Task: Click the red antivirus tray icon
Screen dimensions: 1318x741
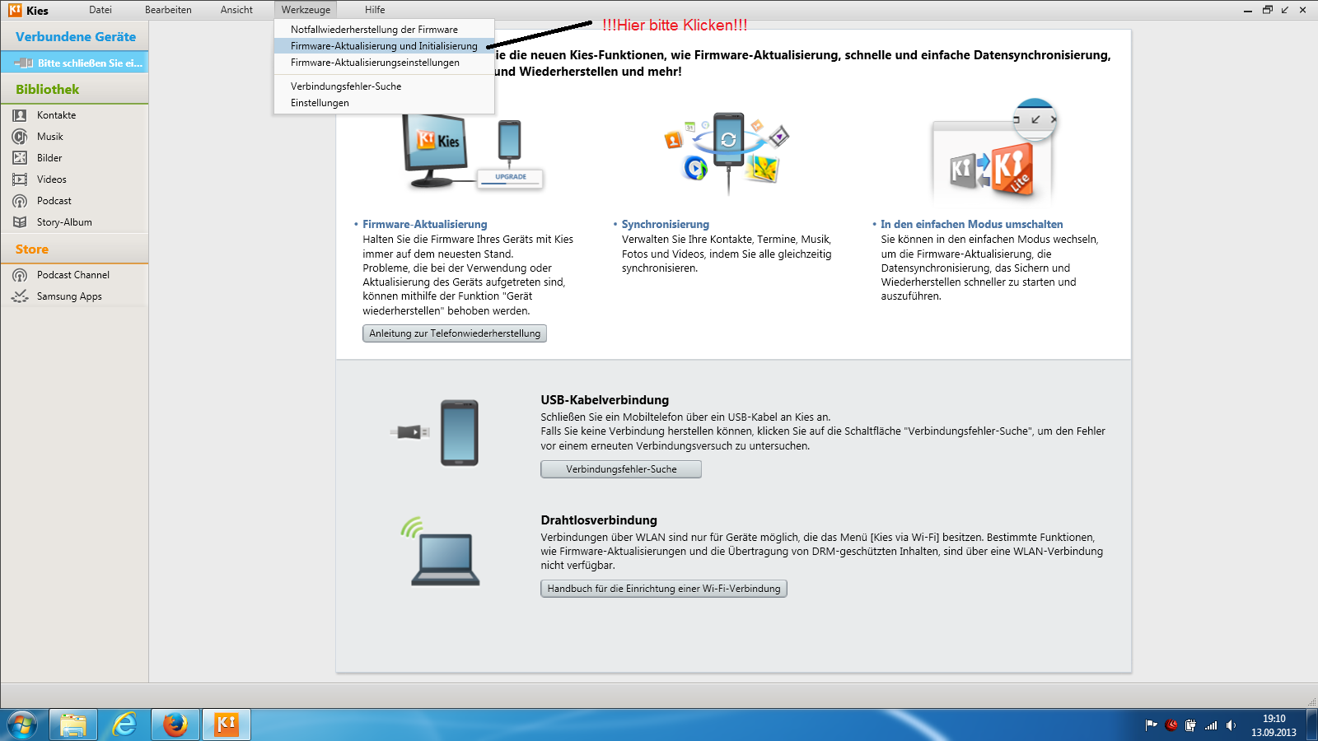Action: [x=1171, y=725]
